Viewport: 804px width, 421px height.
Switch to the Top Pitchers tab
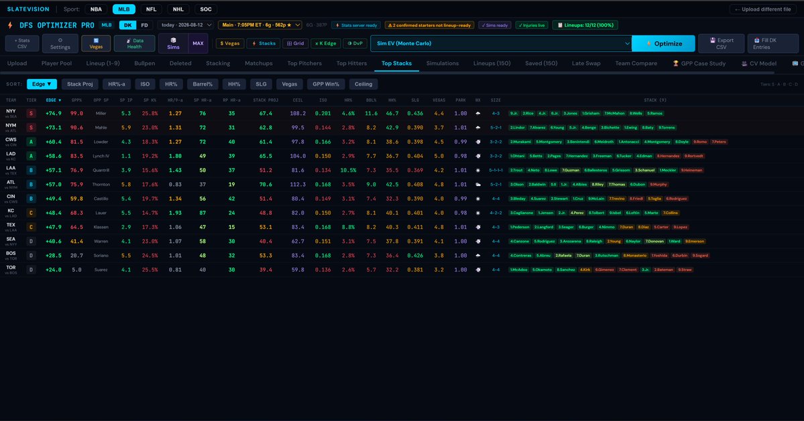click(x=304, y=64)
